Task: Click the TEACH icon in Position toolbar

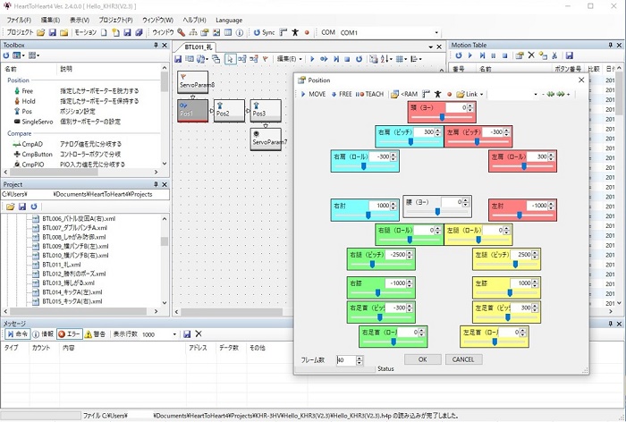Action: [371, 94]
